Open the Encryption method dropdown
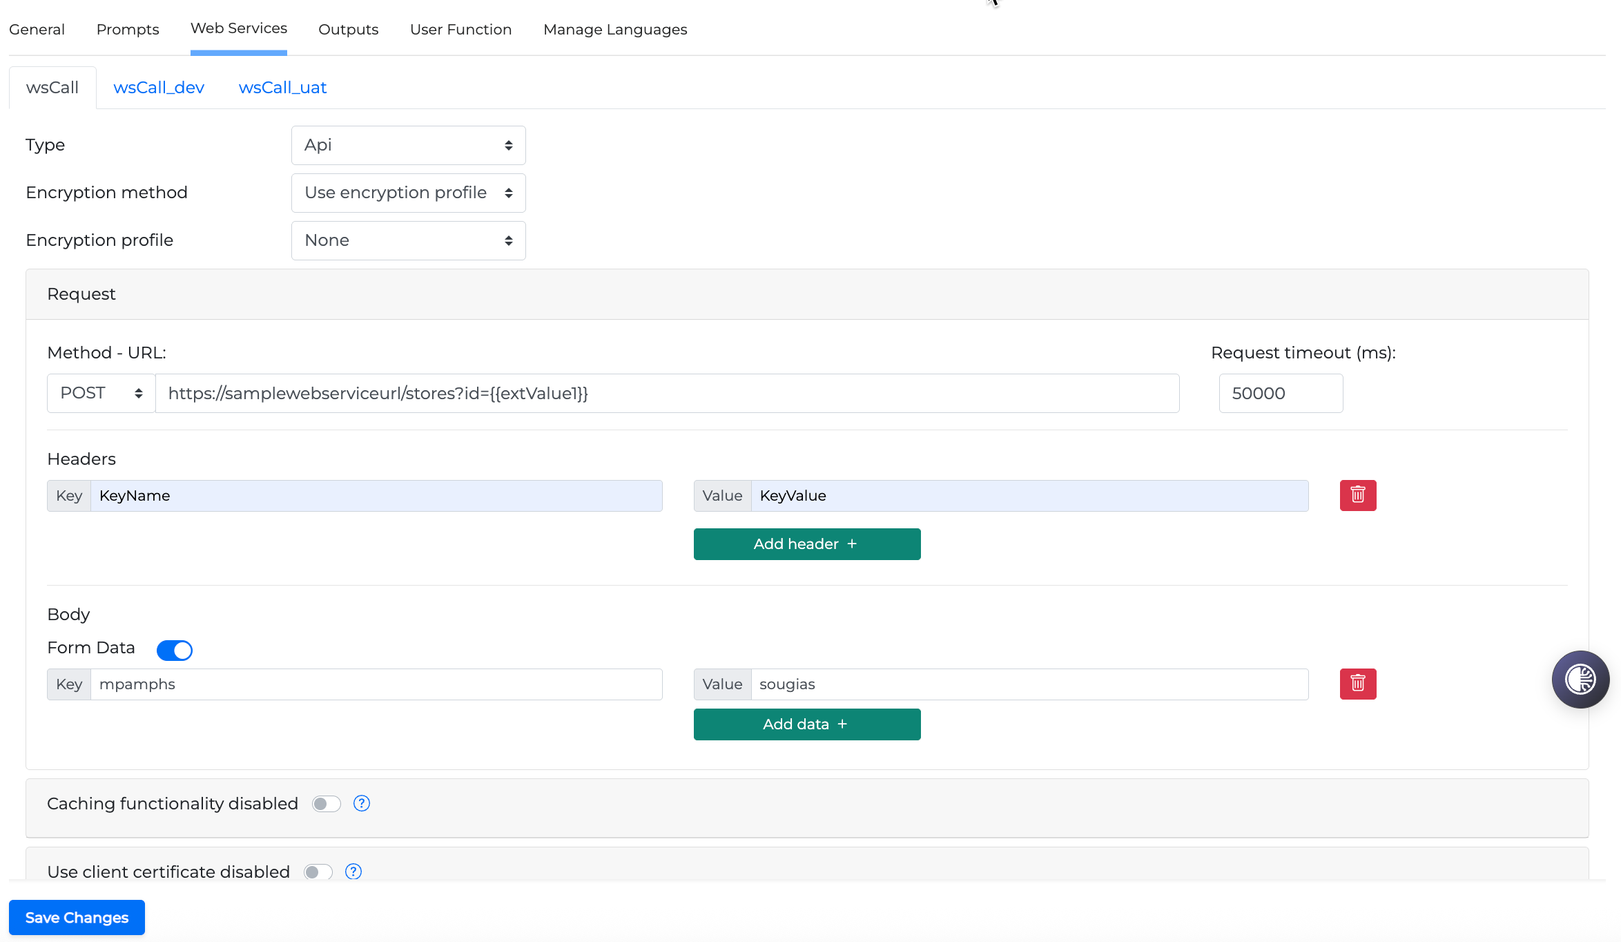The image size is (1621, 942). [x=408, y=193]
